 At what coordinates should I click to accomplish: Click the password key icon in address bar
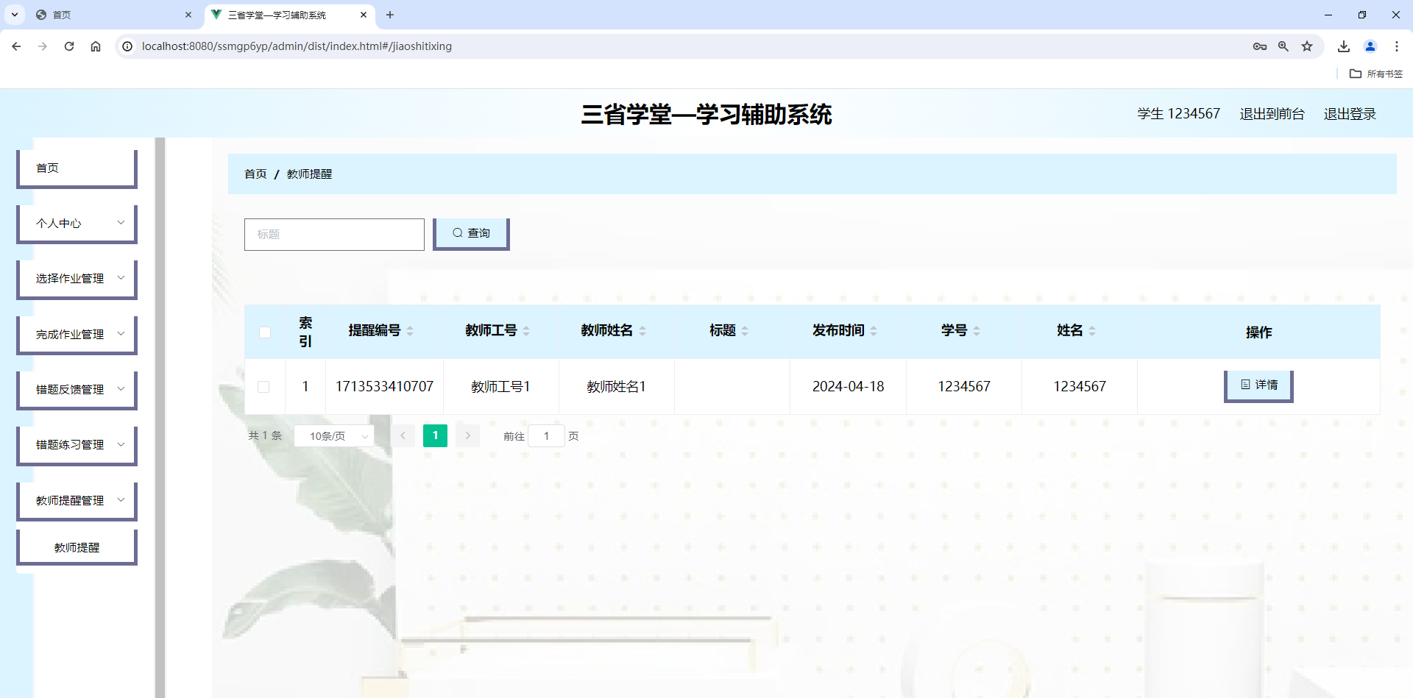[1260, 46]
